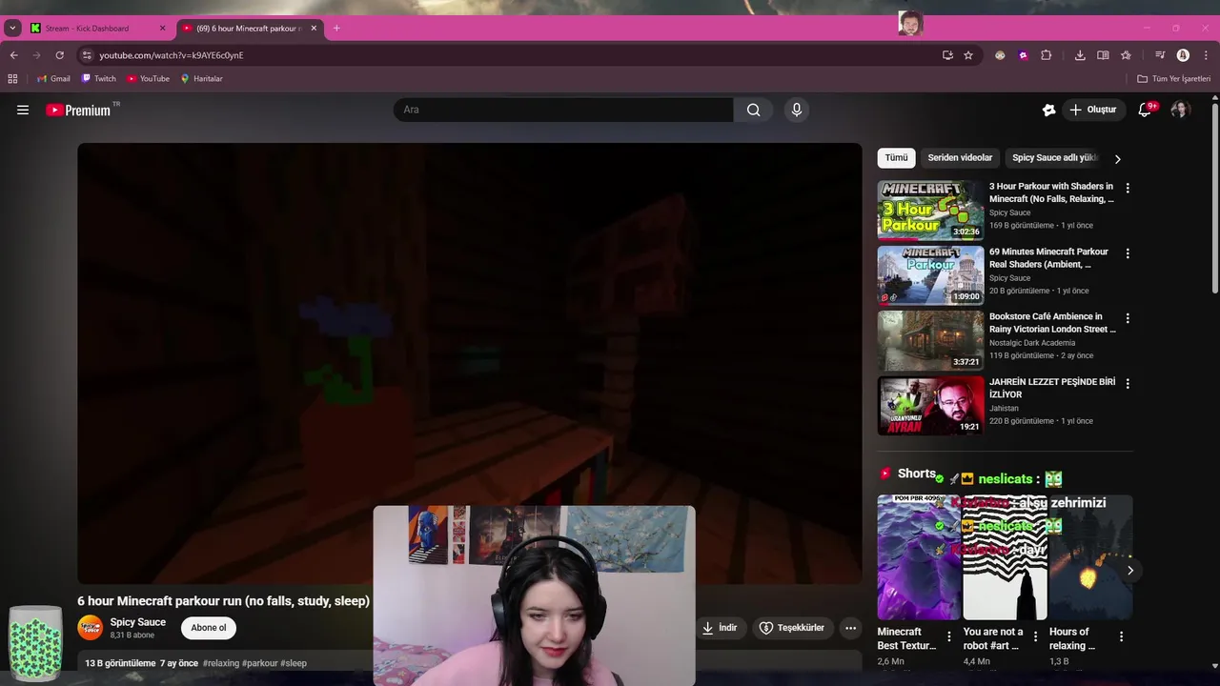Open Chrome media controls icon

[1160, 55]
